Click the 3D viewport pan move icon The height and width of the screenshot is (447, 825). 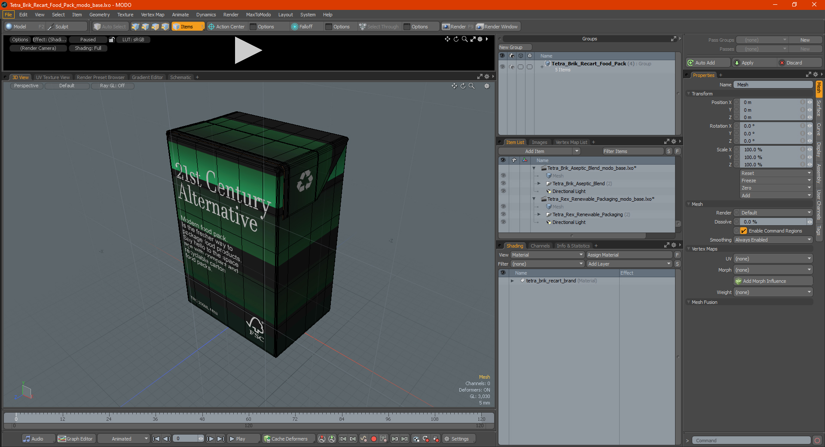(454, 86)
